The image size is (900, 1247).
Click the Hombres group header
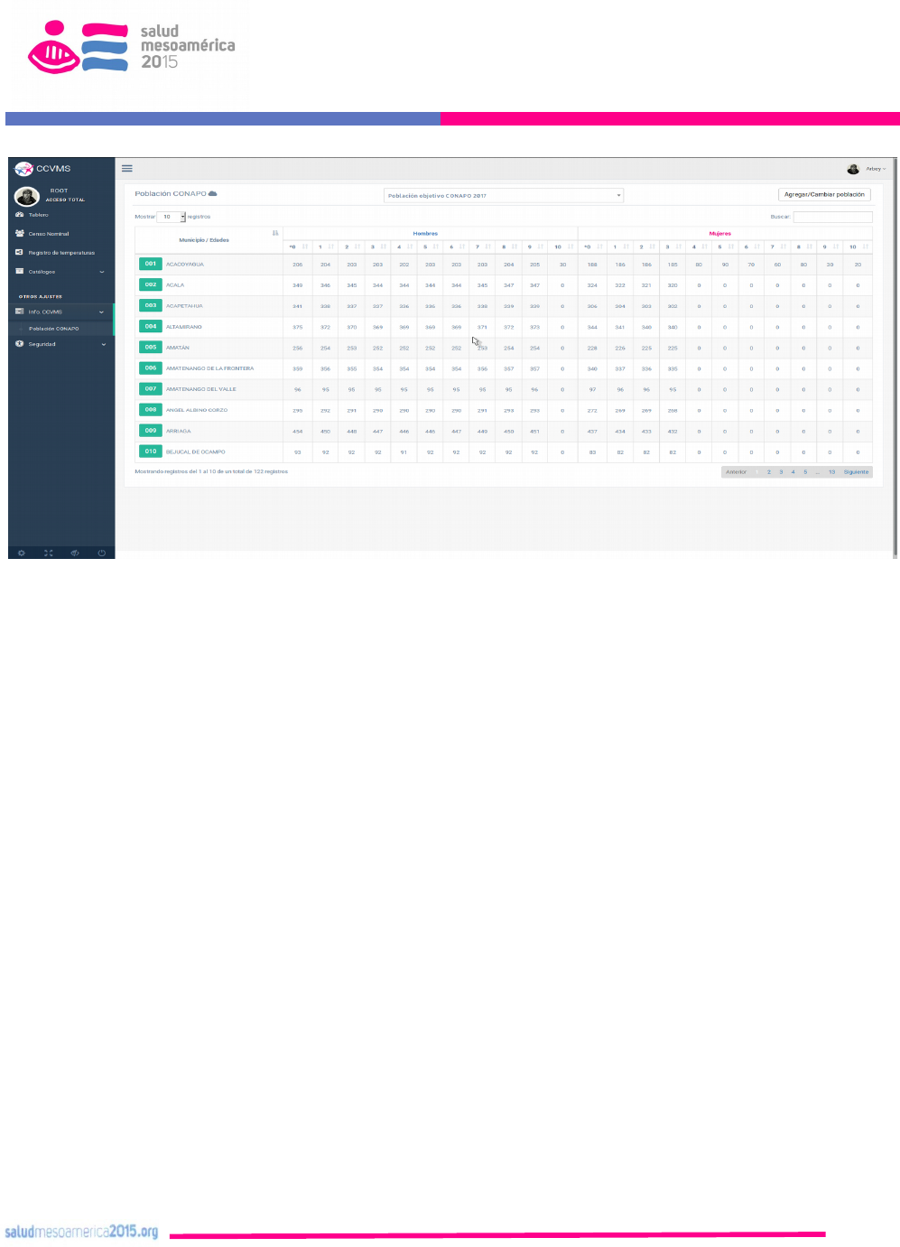425,234
